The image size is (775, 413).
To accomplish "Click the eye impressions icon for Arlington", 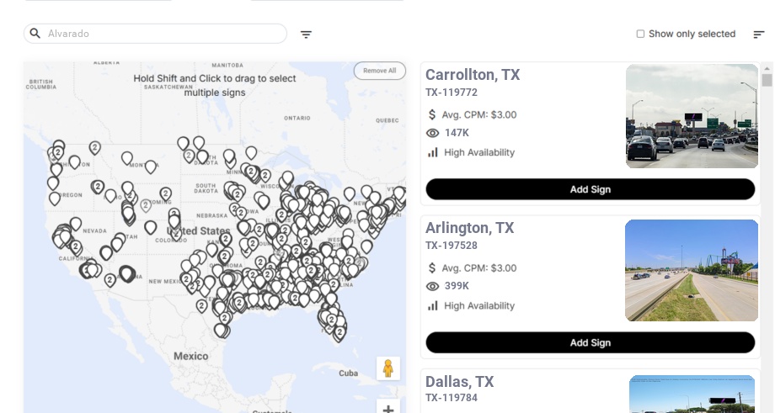I will click(433, 286).
